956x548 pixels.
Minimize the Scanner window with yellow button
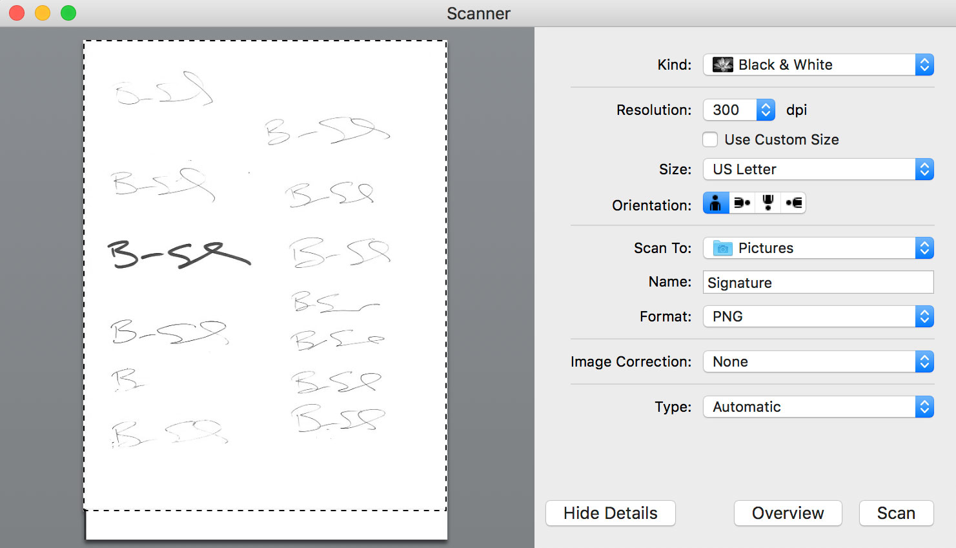coord(43,13)
